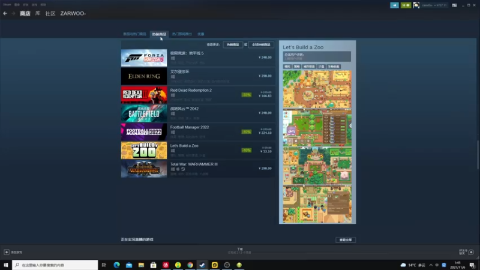Click the user avatar in header
This screenshot has width=480, height=270.
(416, 5)
